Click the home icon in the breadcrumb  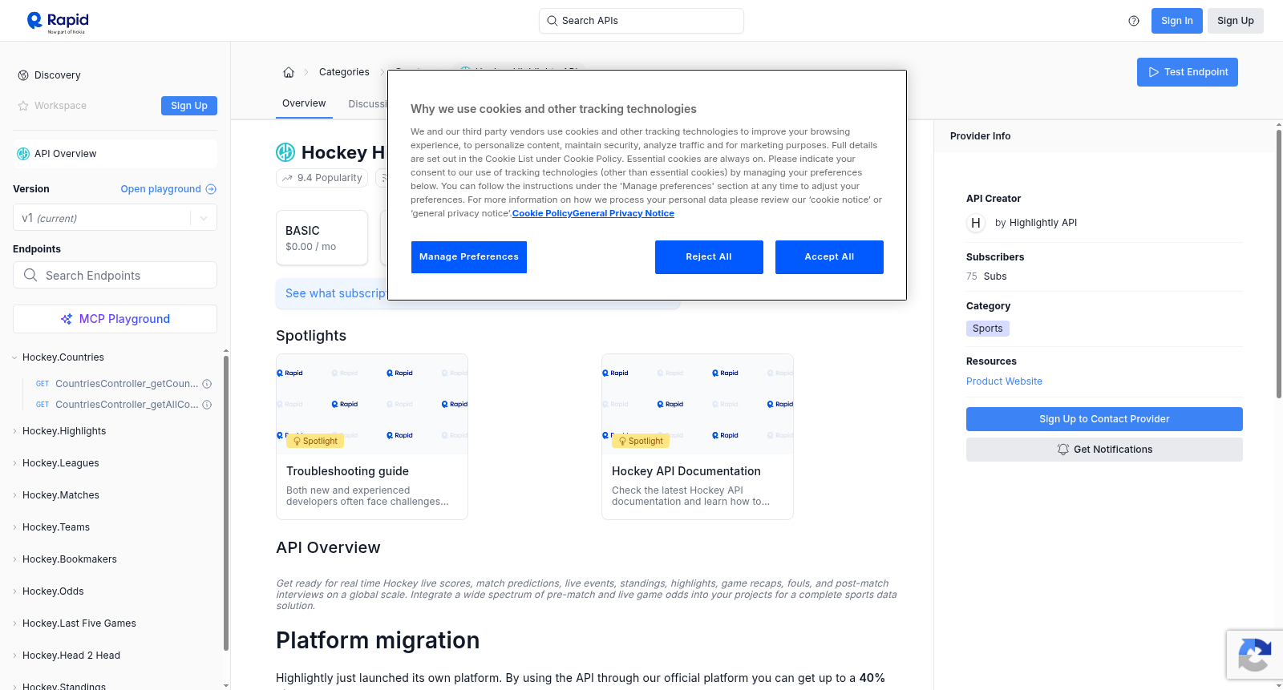(x=289, y=72)
